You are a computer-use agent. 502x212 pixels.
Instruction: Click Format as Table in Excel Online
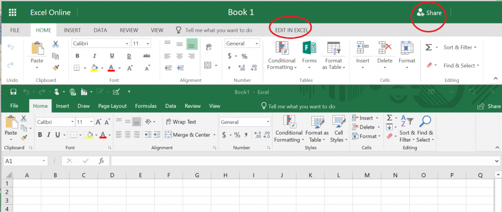[x=333, y=56]
